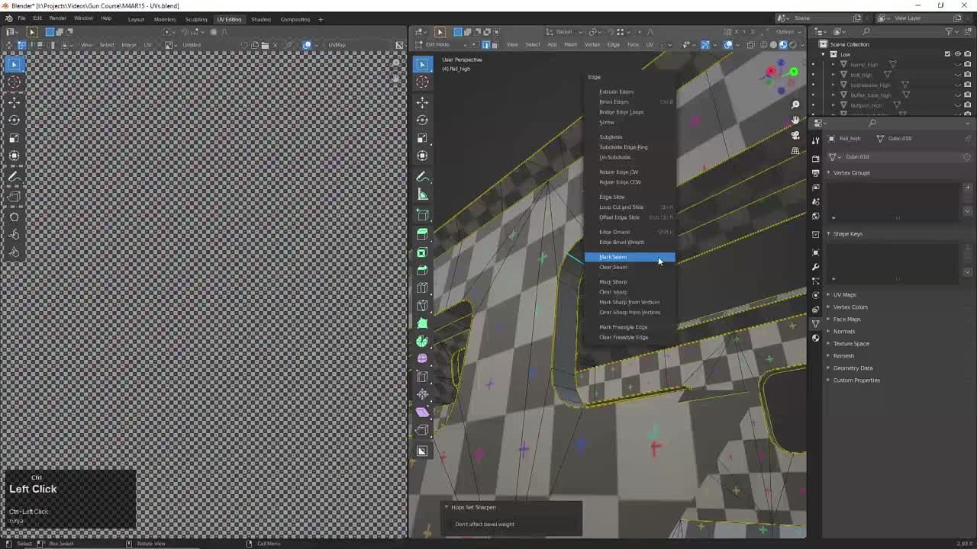This screenshot has height=549, width=977.
Task: Open the Render menu in top bar
Action: [x=57, y=18]
